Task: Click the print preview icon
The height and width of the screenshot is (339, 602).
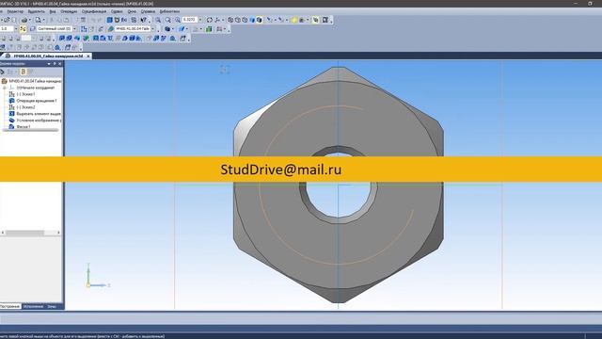Action: (x=38, y=20)
